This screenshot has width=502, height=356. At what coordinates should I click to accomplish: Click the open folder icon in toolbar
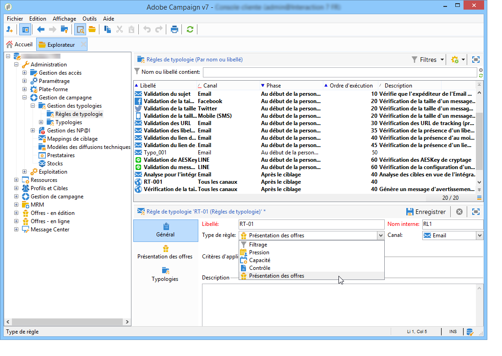[92, 30]
